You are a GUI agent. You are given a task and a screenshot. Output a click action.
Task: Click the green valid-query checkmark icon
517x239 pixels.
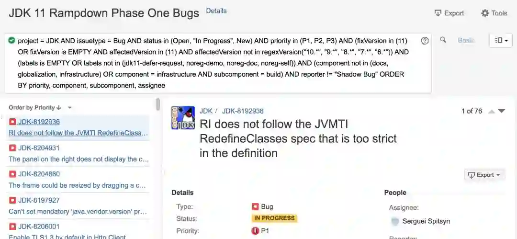tap(11, 41)
